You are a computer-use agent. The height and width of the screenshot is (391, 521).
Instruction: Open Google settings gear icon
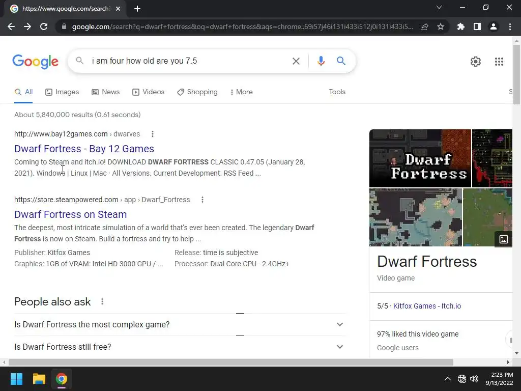click(476, 62)
